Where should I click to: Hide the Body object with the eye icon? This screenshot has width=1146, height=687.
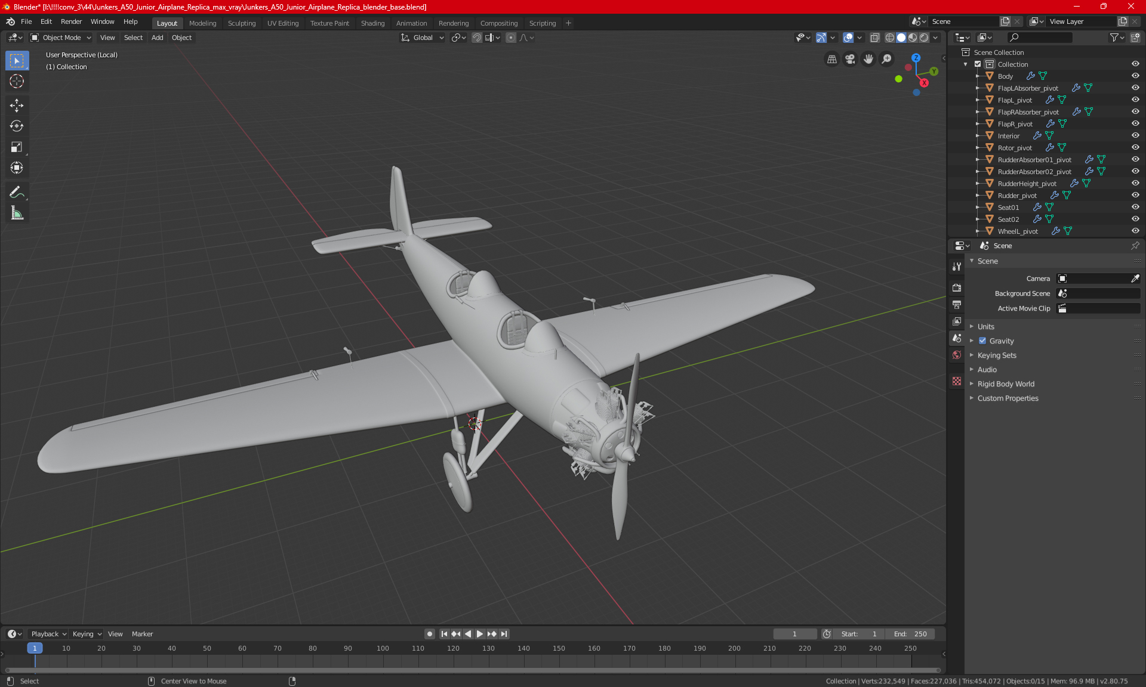tap(1135, 76)
